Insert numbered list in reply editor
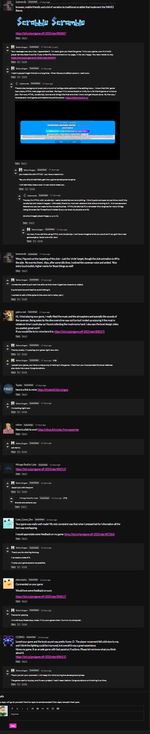Screen dimensions: 150x734 tap(37, 708)
